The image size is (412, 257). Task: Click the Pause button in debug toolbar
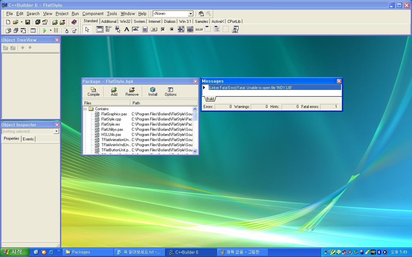point(56,30)
